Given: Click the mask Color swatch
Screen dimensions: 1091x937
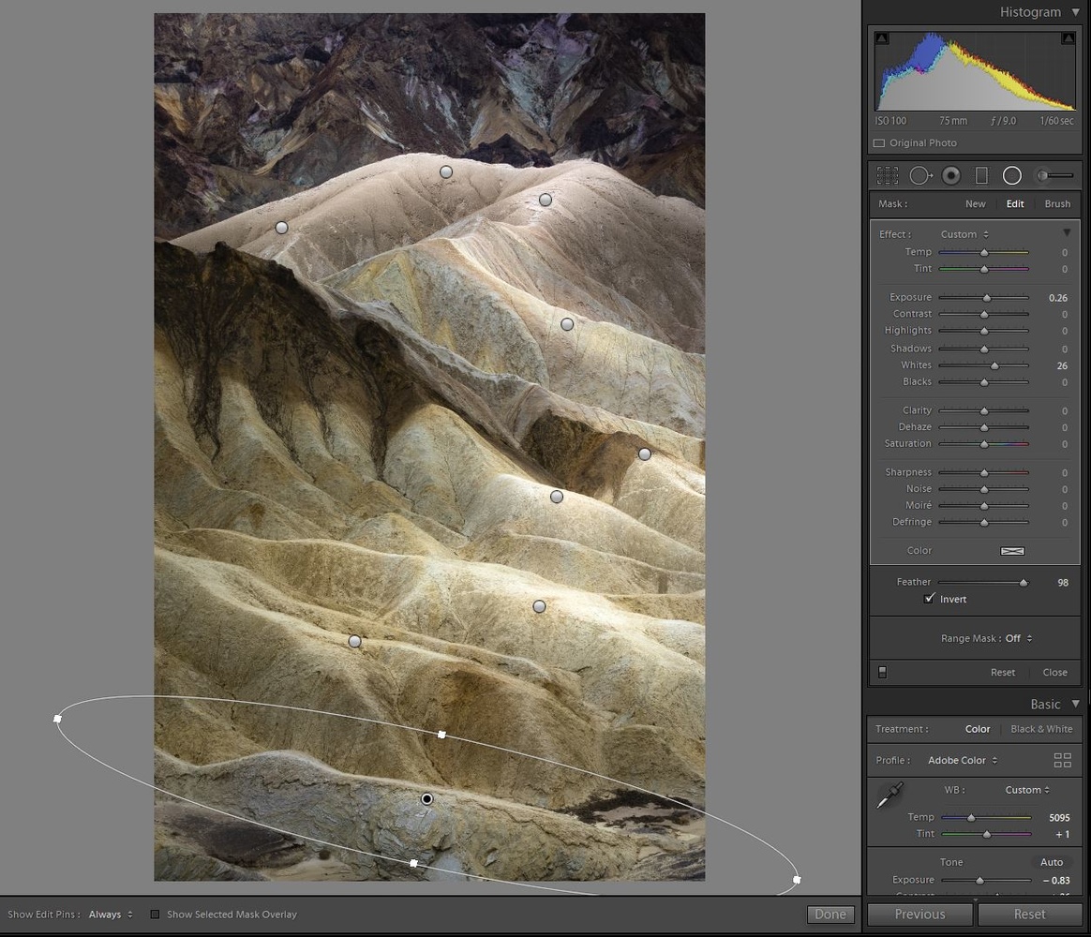Looking at the screenshot, I should point(1012,551).
